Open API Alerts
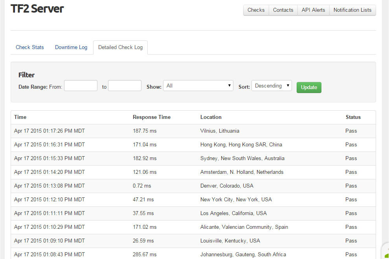Screen dimensions: 389x259 click(313, 10)
